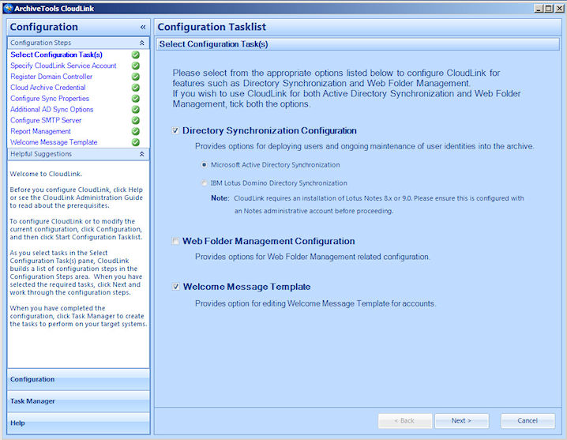Click the Web Folder Management Configuration heading label

[x=268, y=241]
